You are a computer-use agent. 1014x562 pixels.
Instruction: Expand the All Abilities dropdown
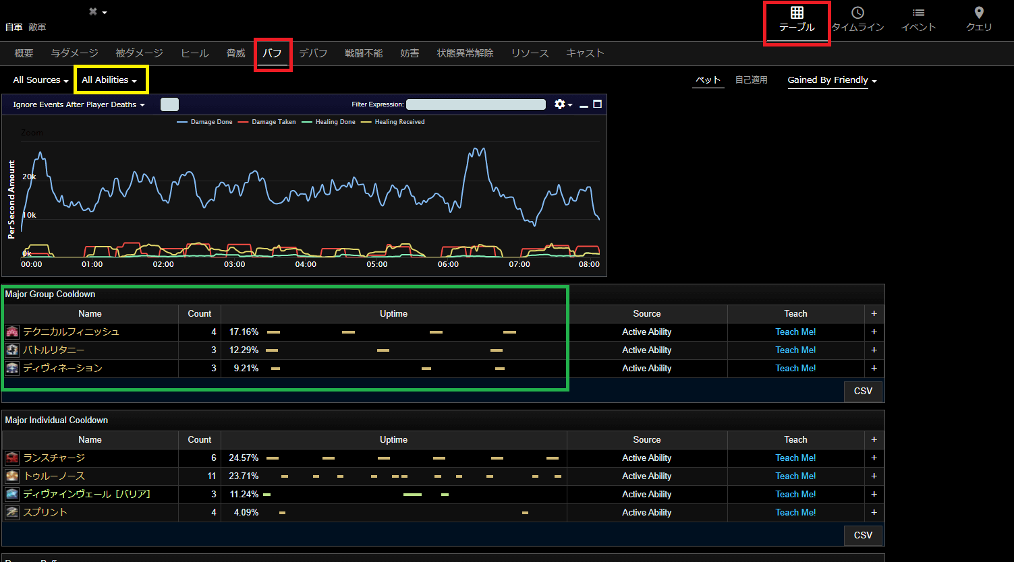(x=109, y=80)
